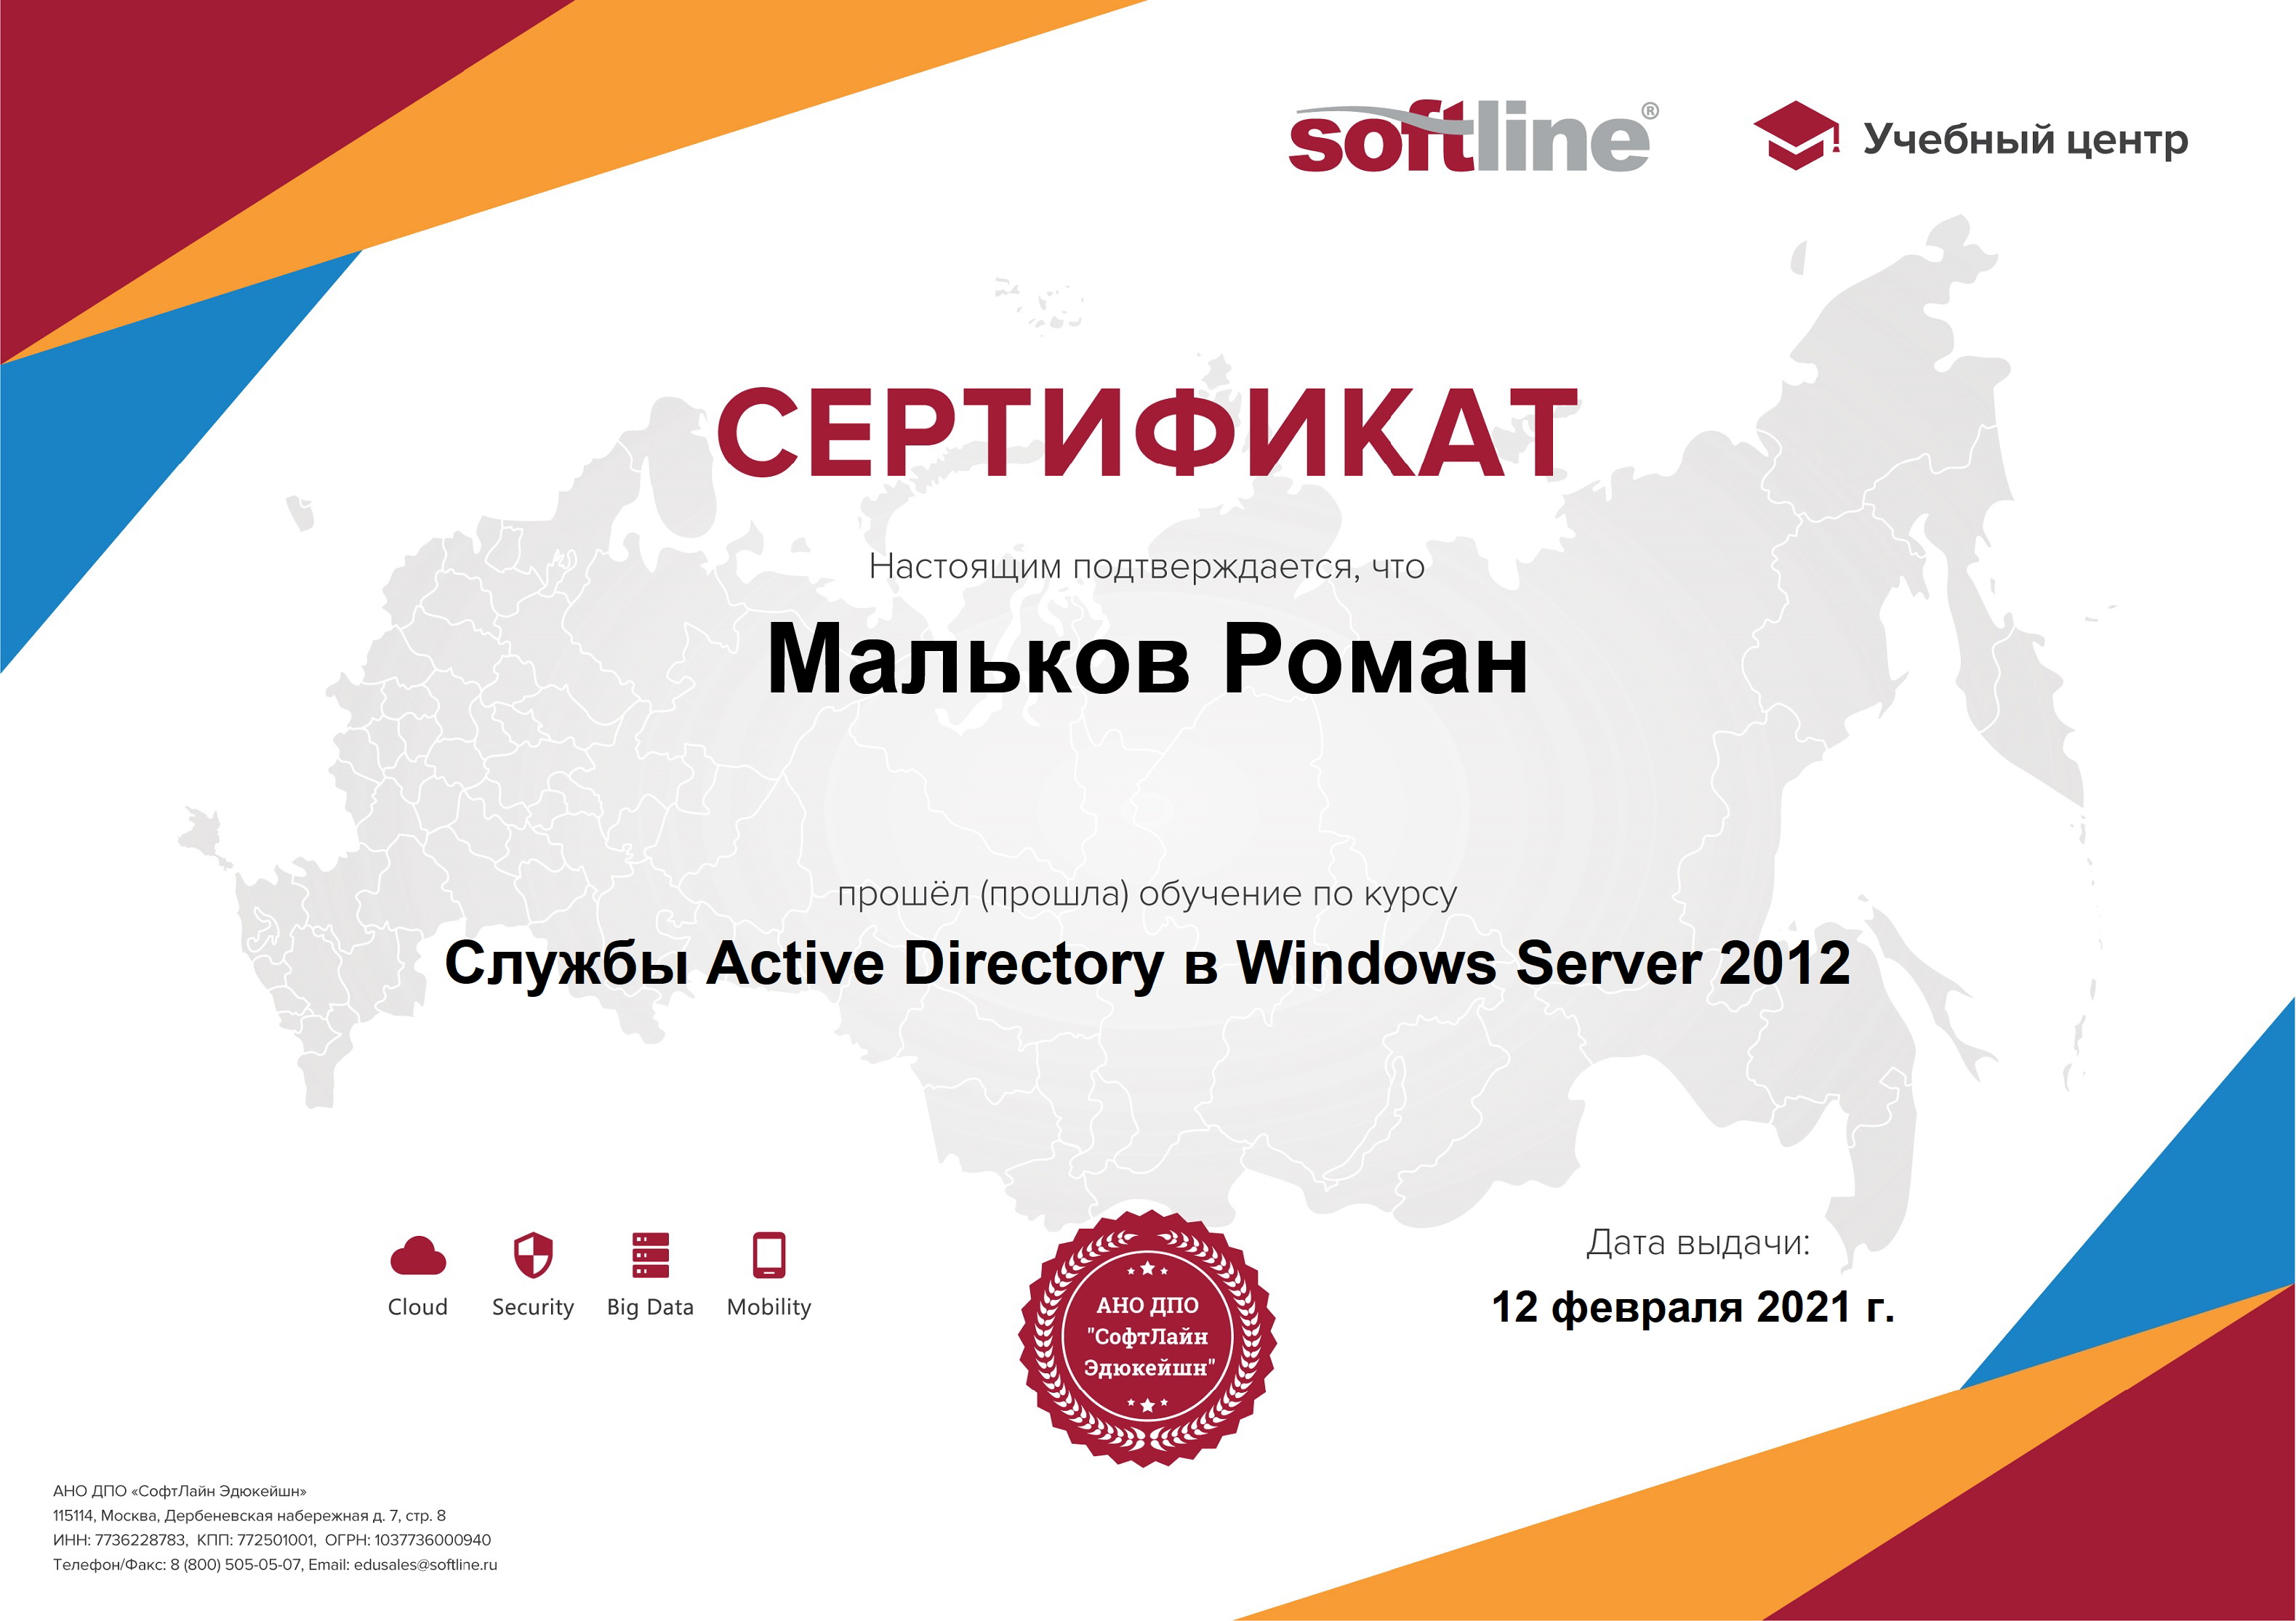
Task: Click the address line '115114, Москва'
Action: 249,1516
